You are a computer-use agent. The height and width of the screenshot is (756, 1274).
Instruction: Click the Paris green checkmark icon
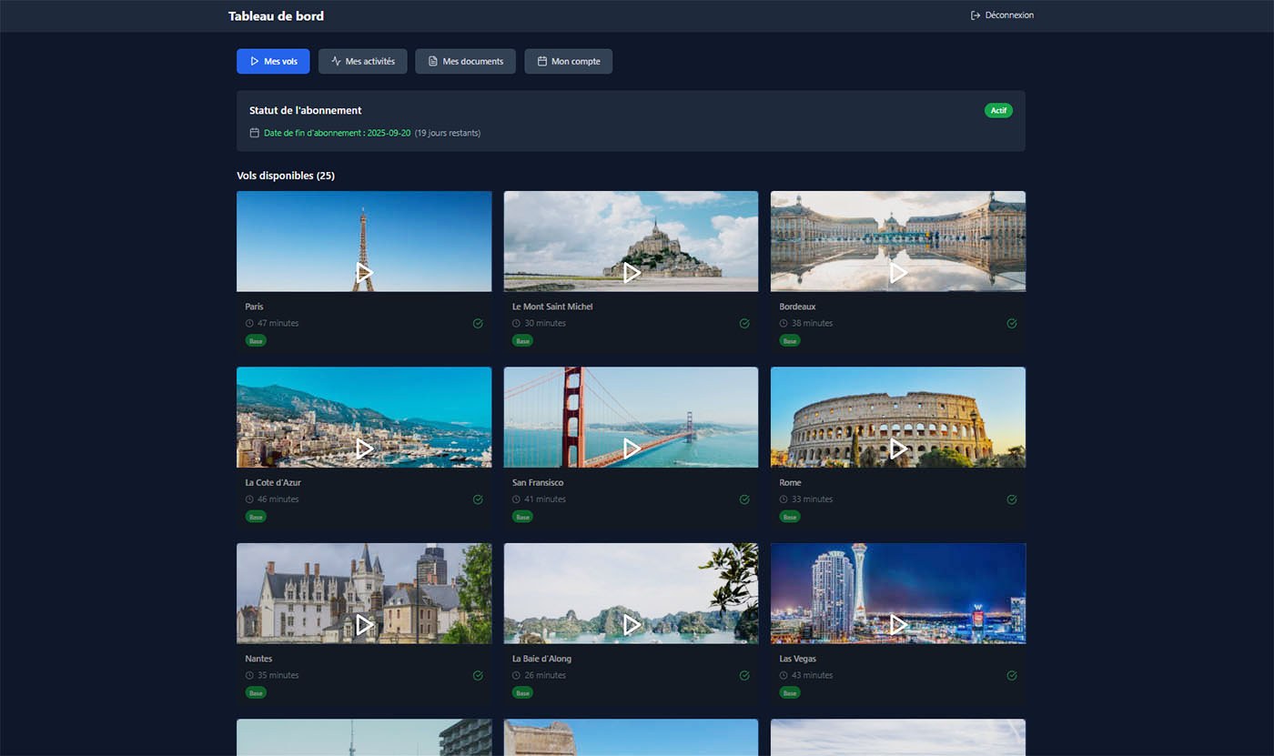[x=478, y=323]
